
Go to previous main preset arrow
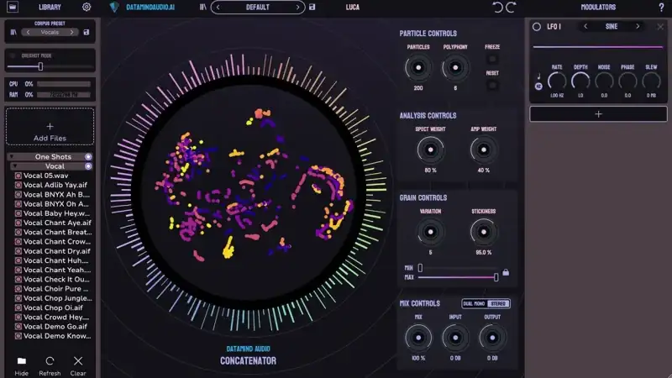218,7
